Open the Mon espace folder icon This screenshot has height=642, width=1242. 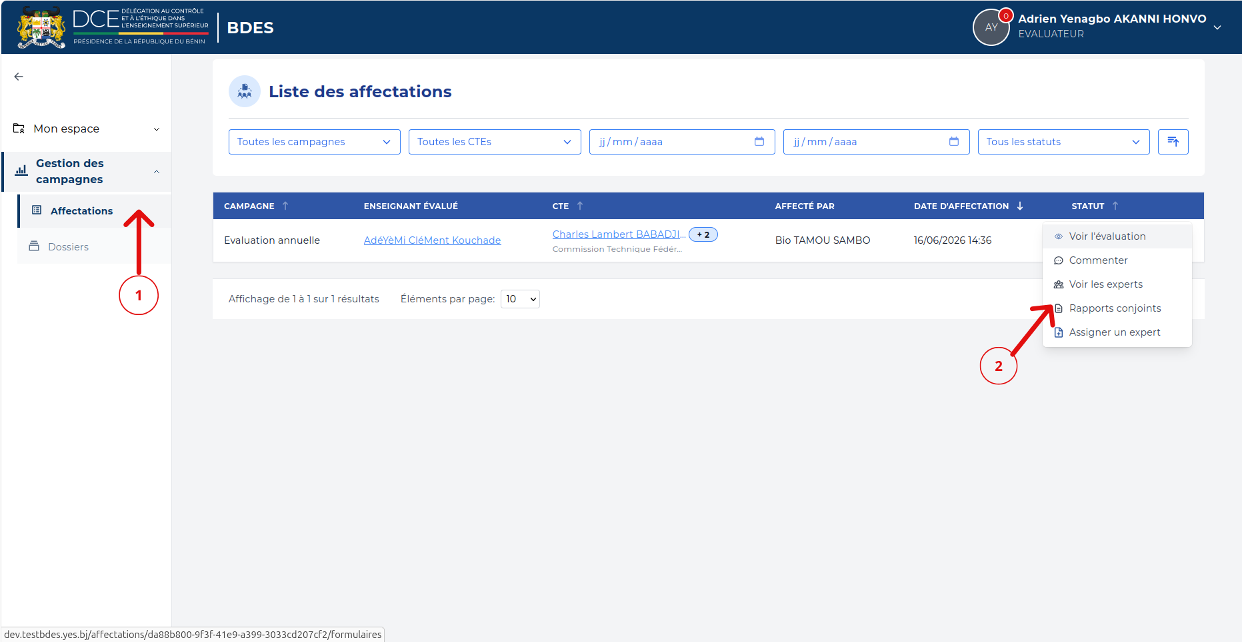tap(19, 129)
